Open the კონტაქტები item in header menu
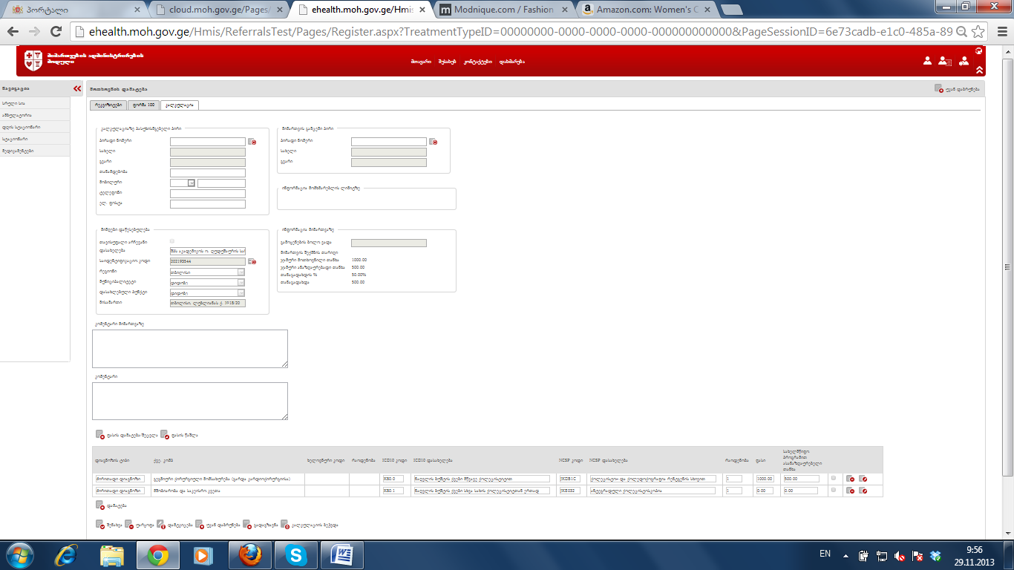 (478, 62)
